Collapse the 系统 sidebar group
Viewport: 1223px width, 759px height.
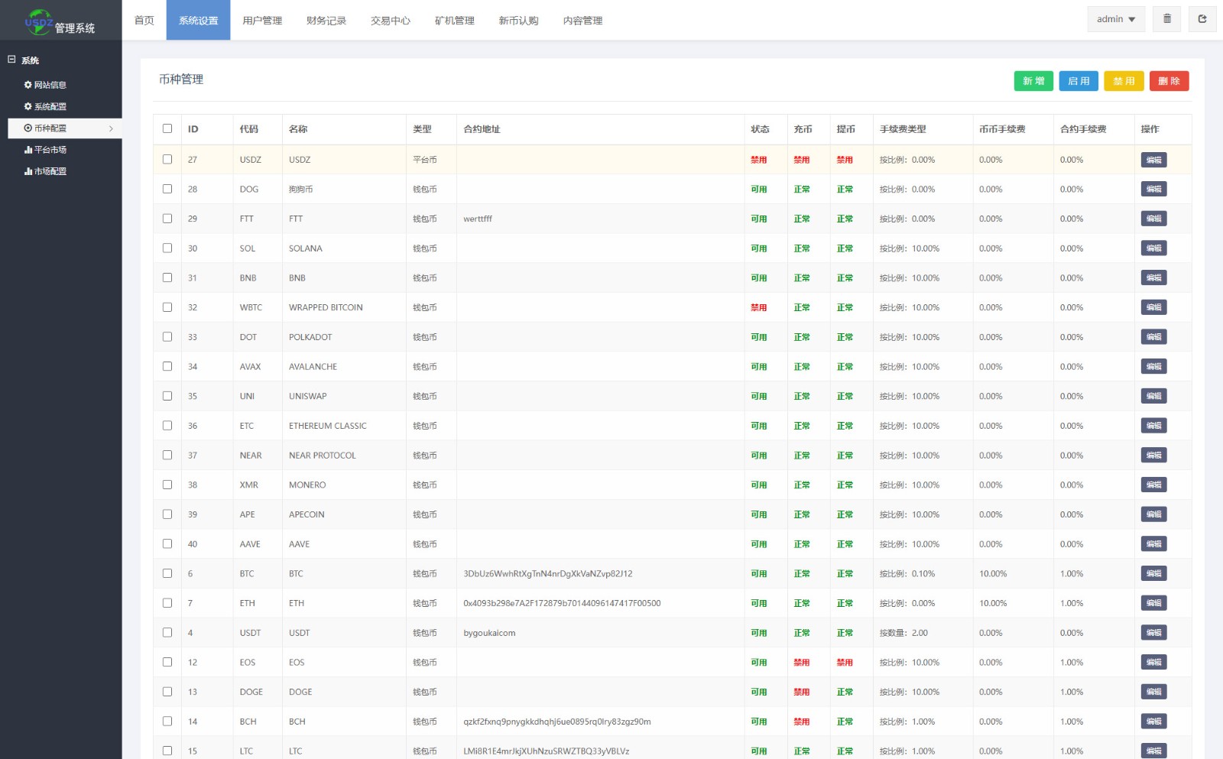pos(11,60)
